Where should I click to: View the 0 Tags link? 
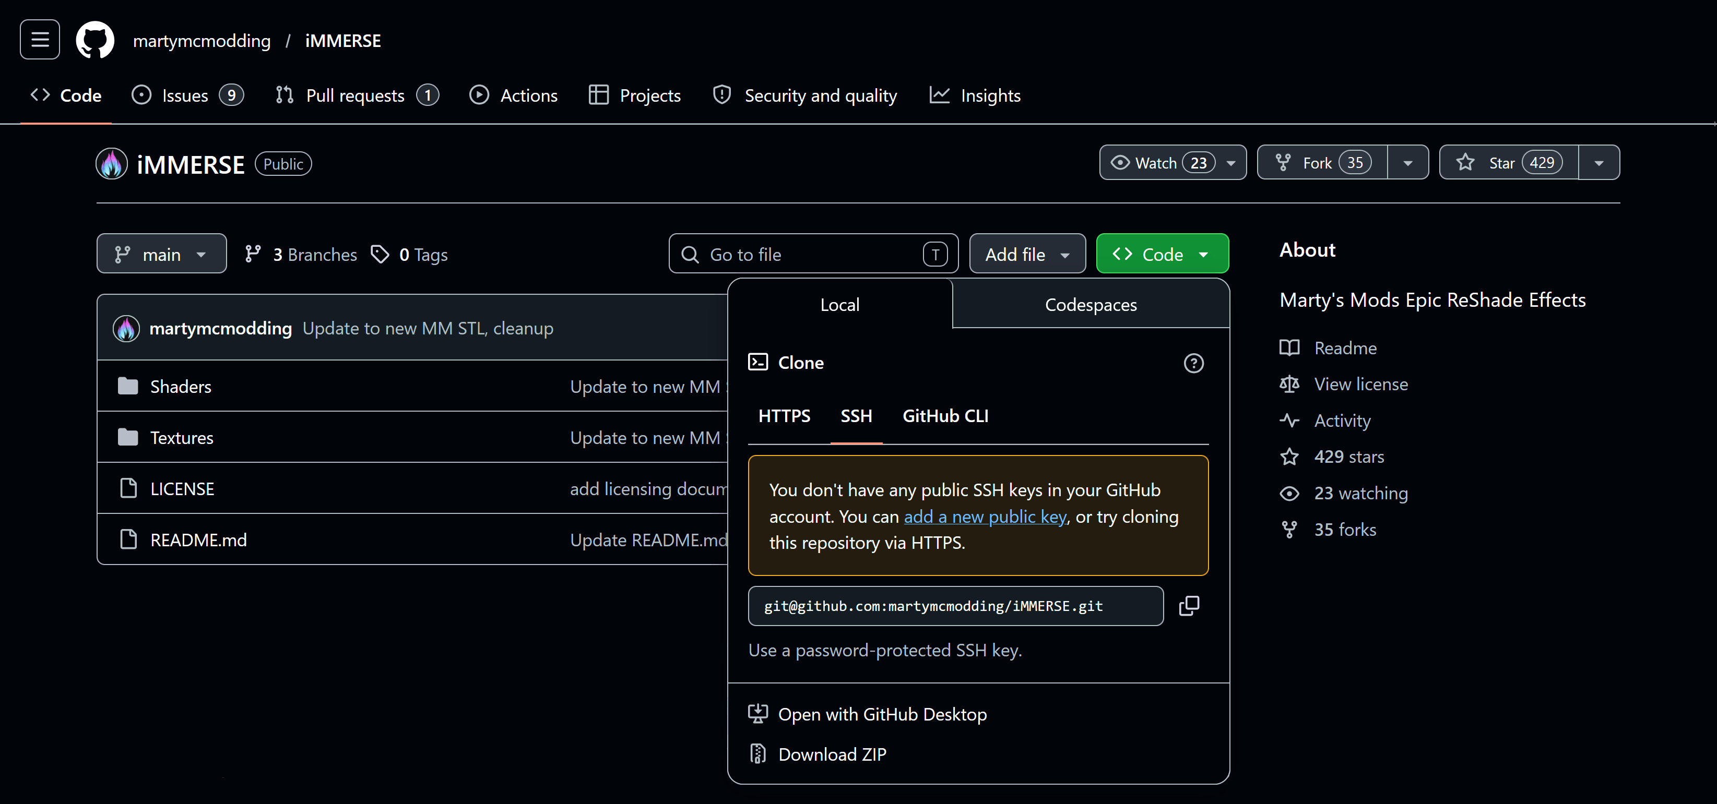point(409,255)
